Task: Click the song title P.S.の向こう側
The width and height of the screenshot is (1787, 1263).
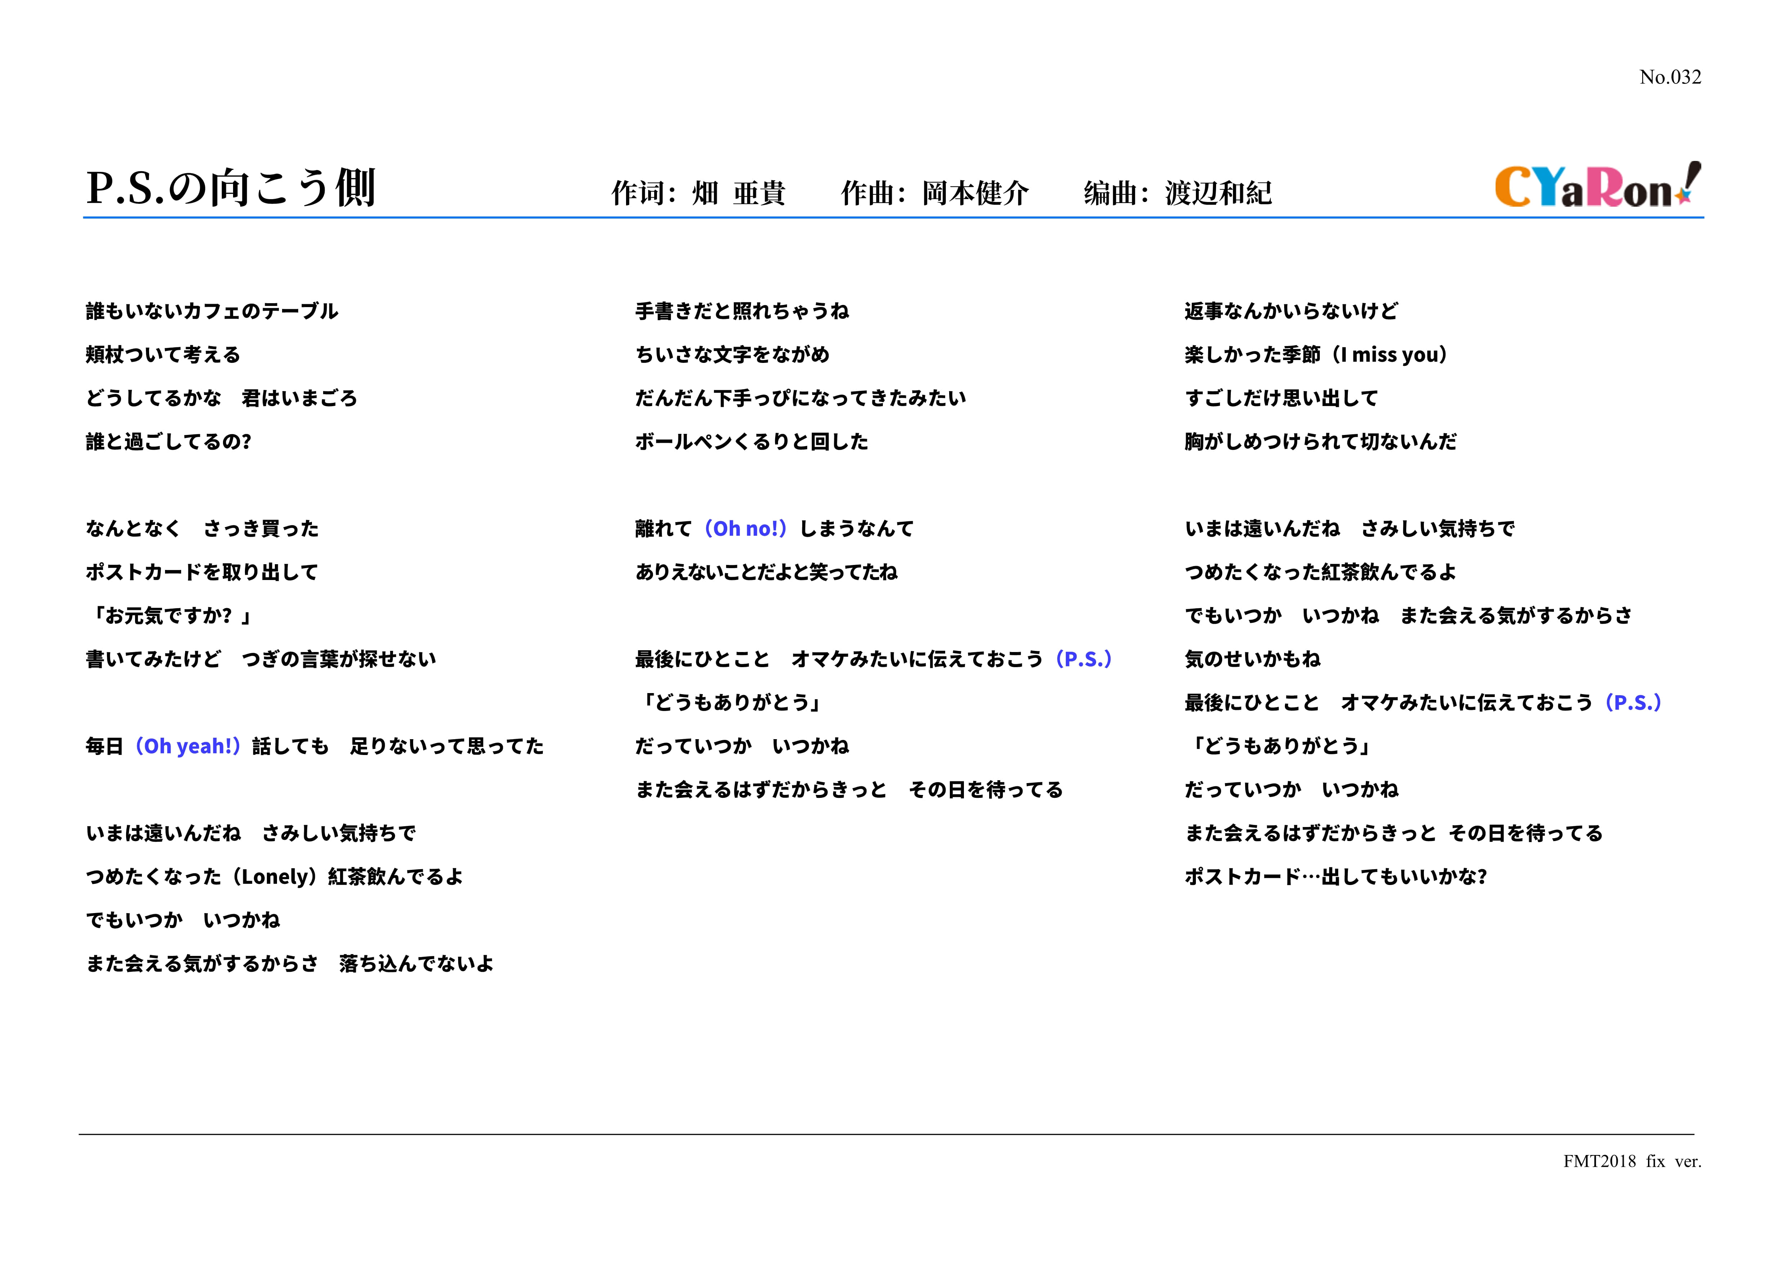Action: pos(231,188)
